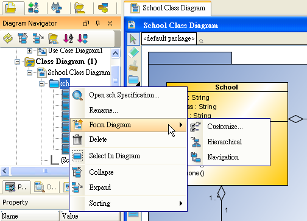Click the Hierarchical layout icon
Viewport: 307px width, 221px height.
coord(196,142)
